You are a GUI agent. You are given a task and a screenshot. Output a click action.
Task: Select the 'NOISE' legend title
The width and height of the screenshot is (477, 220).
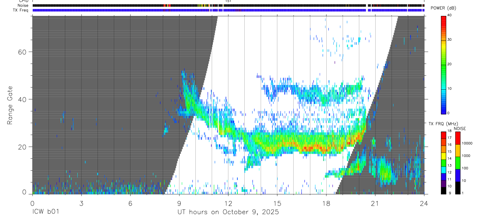[460, 128]
